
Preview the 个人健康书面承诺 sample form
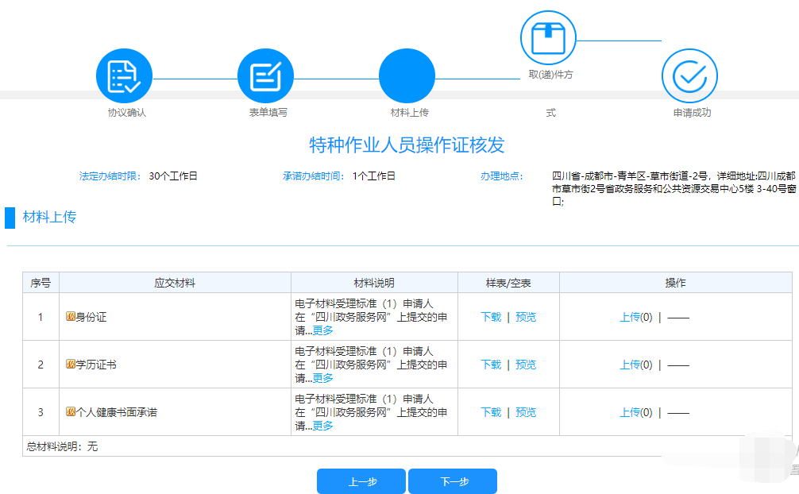pyautogui.click(x=526, y=412)
